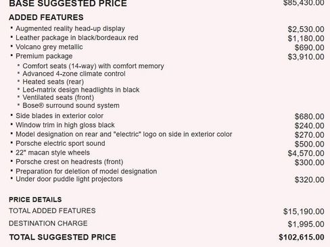Click the Total Suggested Price $102,615.00

click(x=302, y=237)
